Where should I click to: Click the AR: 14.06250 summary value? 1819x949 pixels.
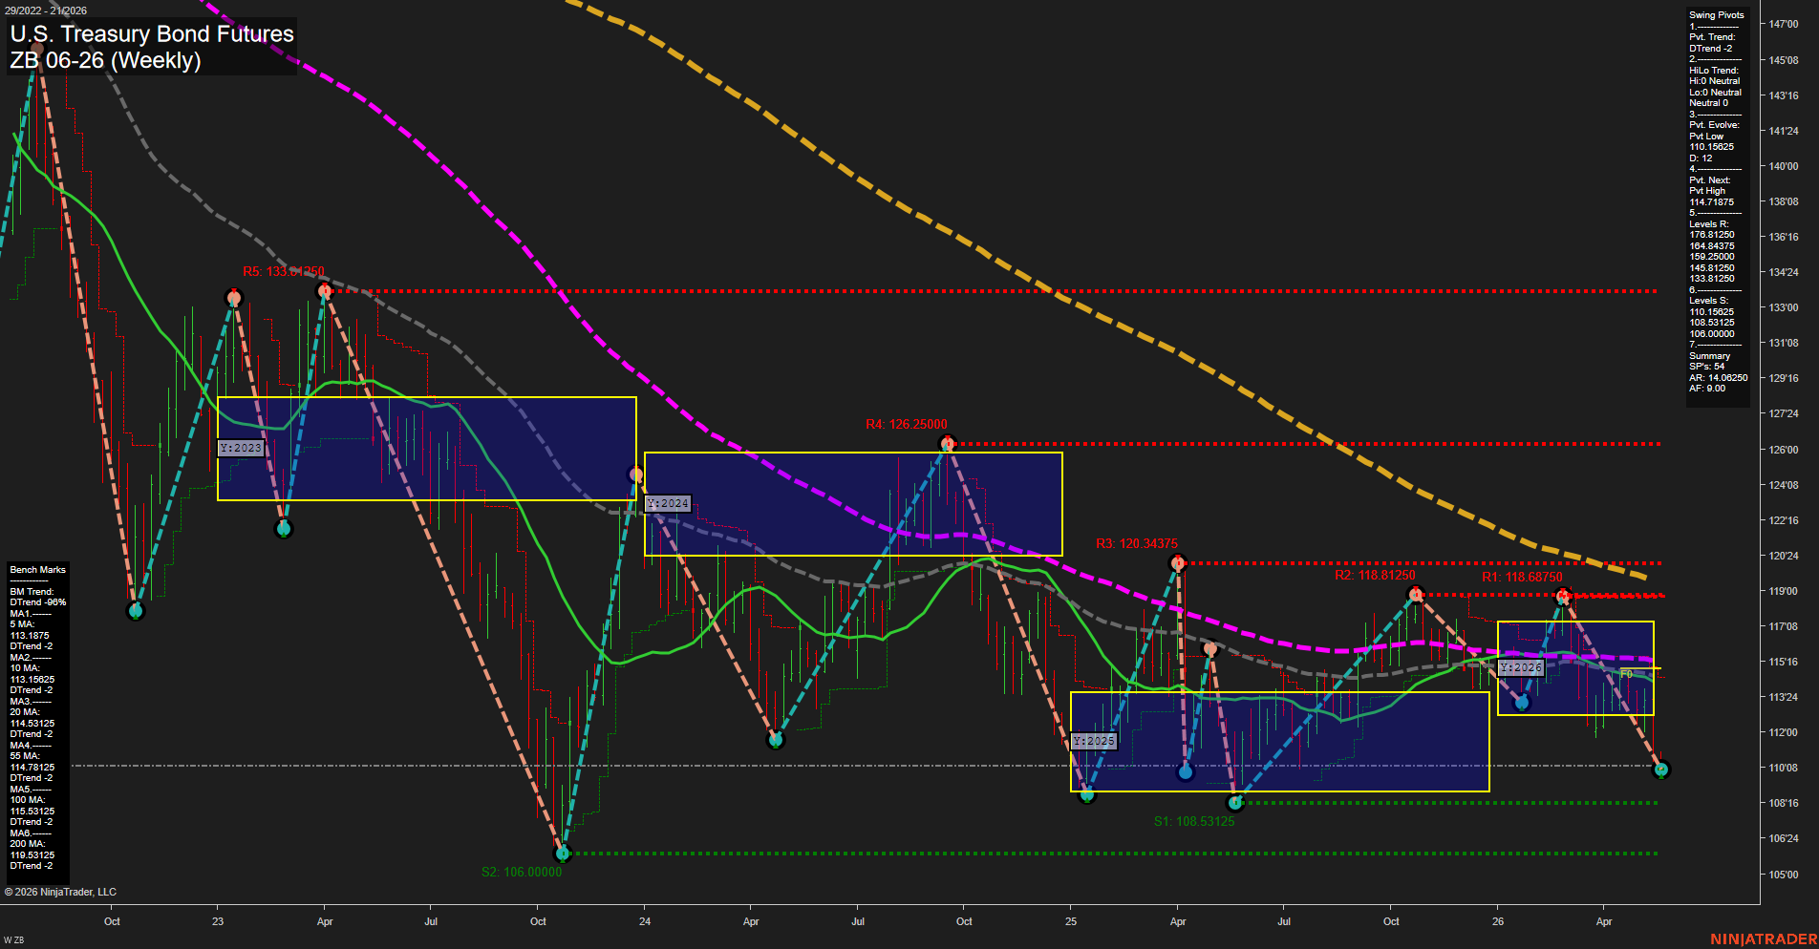(1718, 378)
